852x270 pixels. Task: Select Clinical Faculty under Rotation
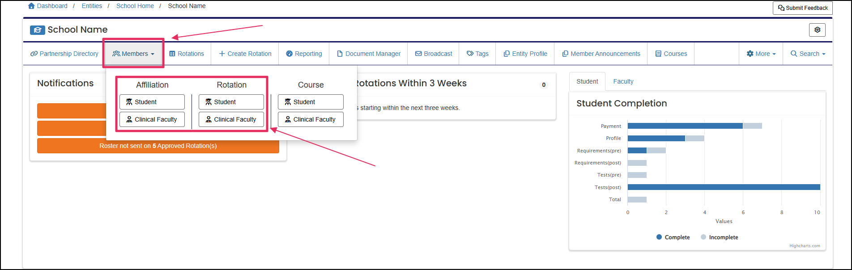231,119
